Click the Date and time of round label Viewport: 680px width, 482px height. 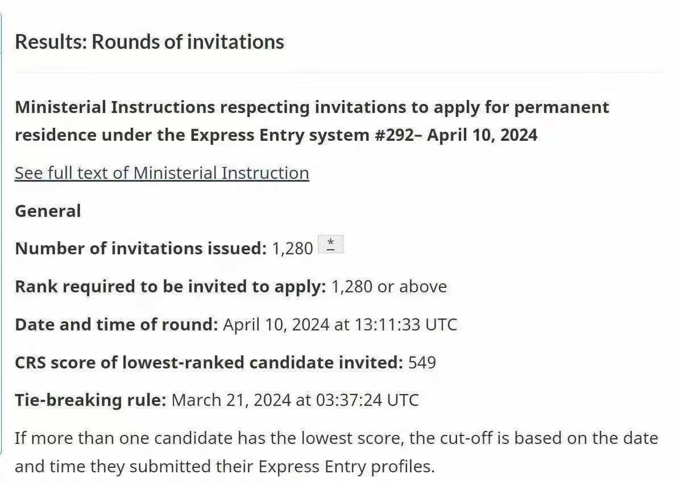[116, 324]
